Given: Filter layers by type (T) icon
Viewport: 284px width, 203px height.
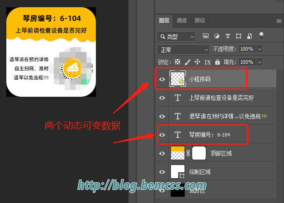Looking at the screenshot, I should click(227, 36).
